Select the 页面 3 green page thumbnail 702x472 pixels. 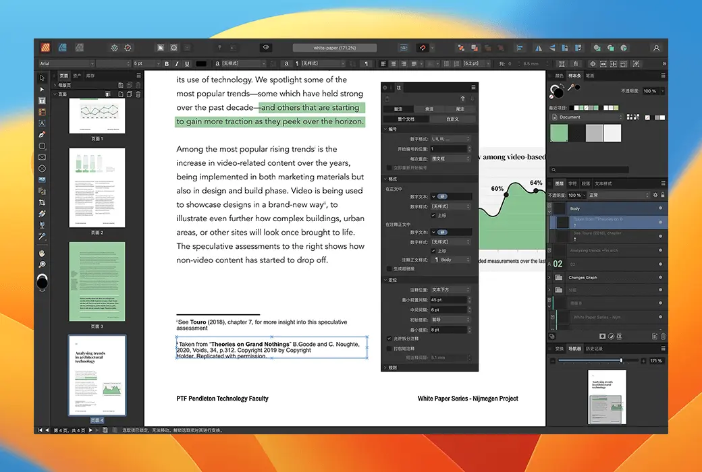click(x=97, y=281)
